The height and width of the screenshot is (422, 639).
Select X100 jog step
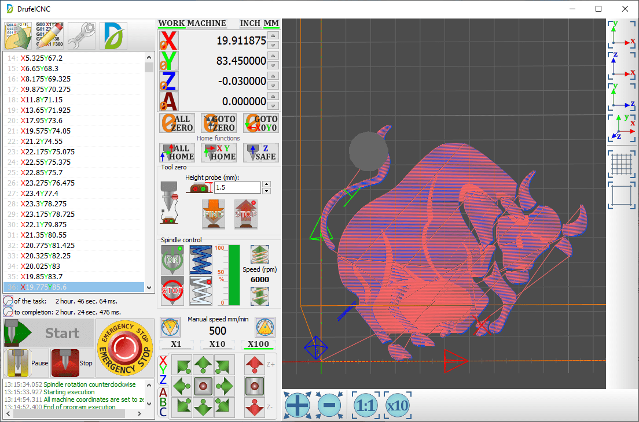click(x=258, y=345)
